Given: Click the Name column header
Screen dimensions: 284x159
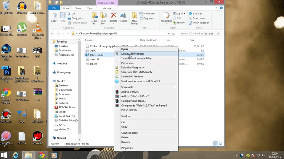Looking at the screenshot, I should click(89, 40).
